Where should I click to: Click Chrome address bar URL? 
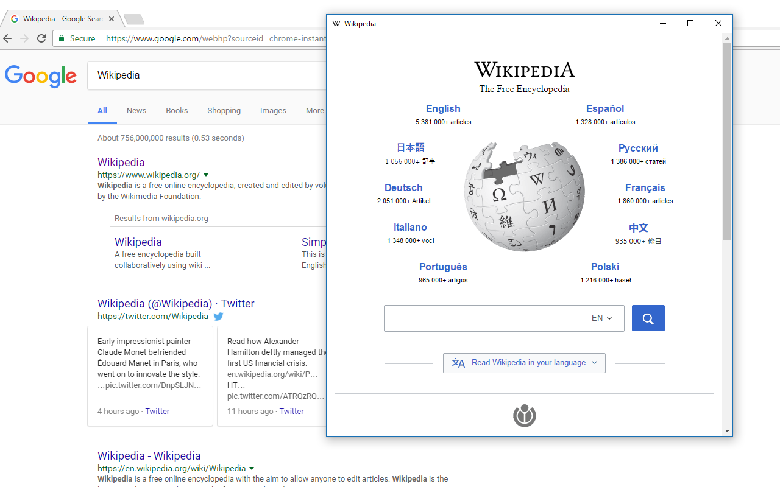click(x=216, y=38)
